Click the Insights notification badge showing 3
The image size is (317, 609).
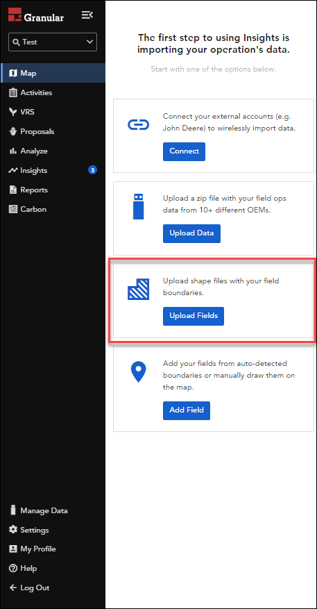[x=92, y=170]
